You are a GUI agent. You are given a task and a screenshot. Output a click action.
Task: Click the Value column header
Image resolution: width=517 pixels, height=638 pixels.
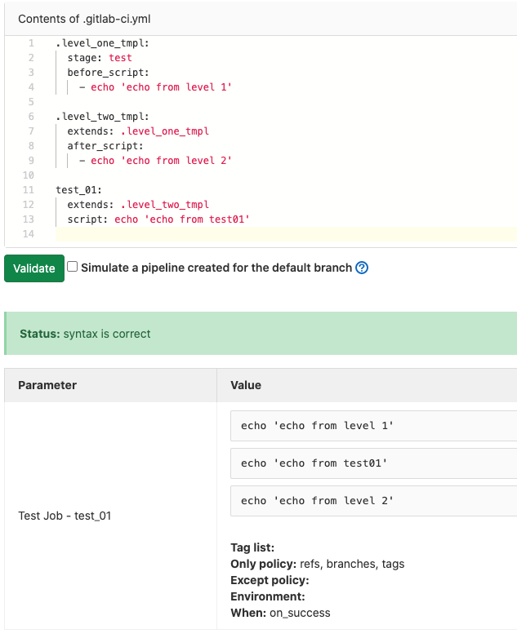[246, 385]
